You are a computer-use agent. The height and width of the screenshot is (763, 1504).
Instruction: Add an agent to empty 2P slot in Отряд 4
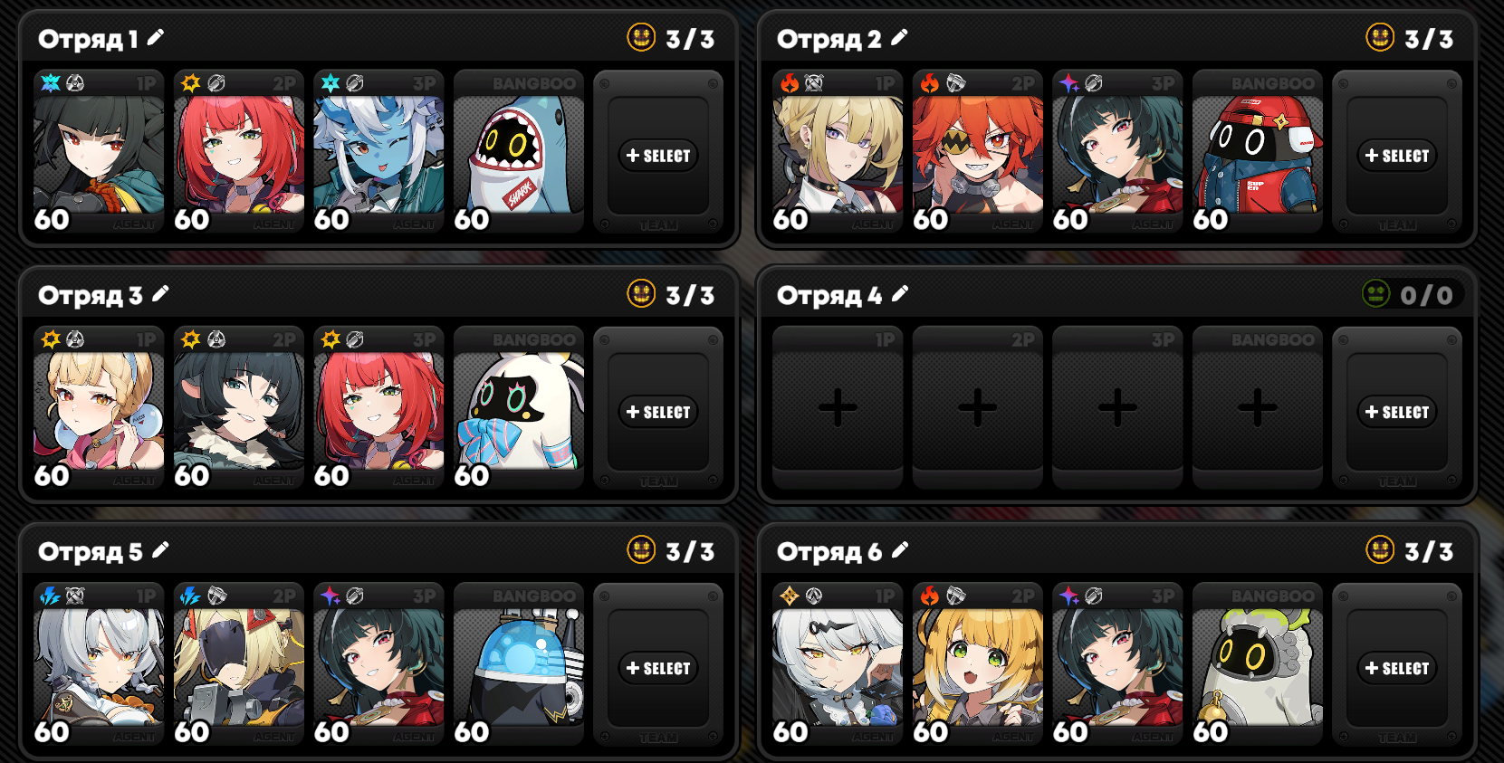[x=977, y=406]
